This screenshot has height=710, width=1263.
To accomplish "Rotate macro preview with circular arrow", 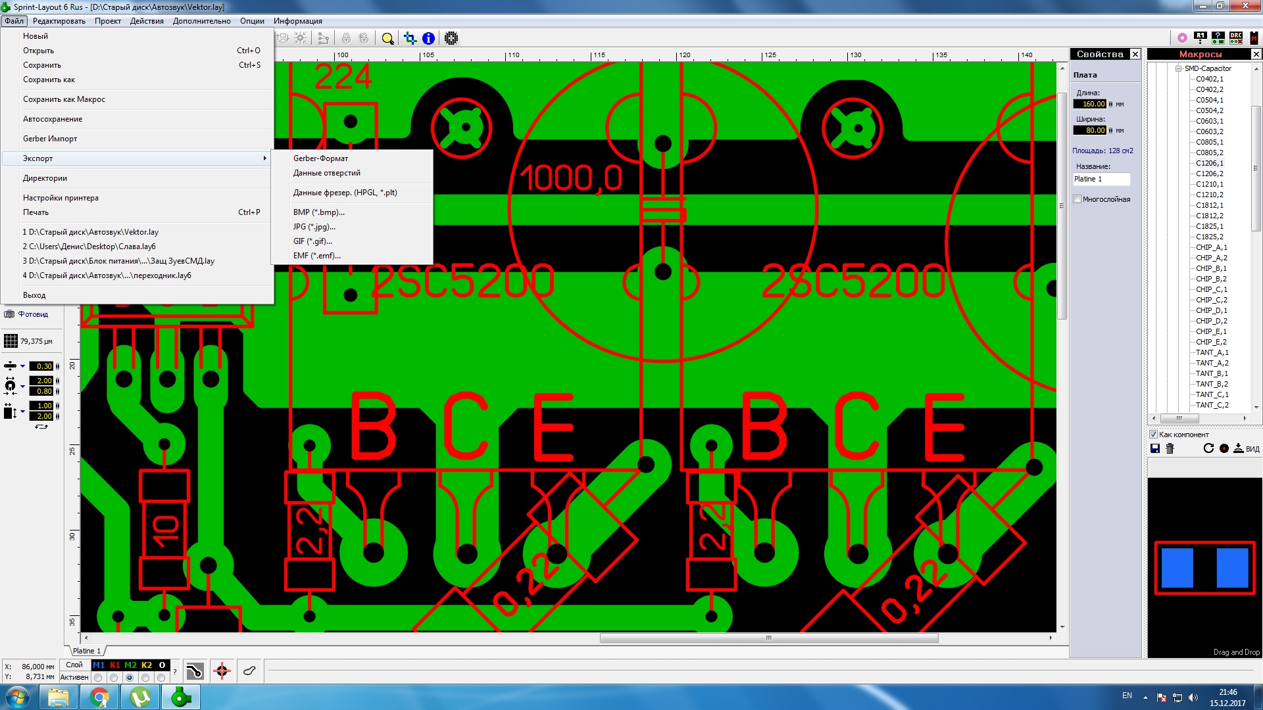I will click(1208, 448).
